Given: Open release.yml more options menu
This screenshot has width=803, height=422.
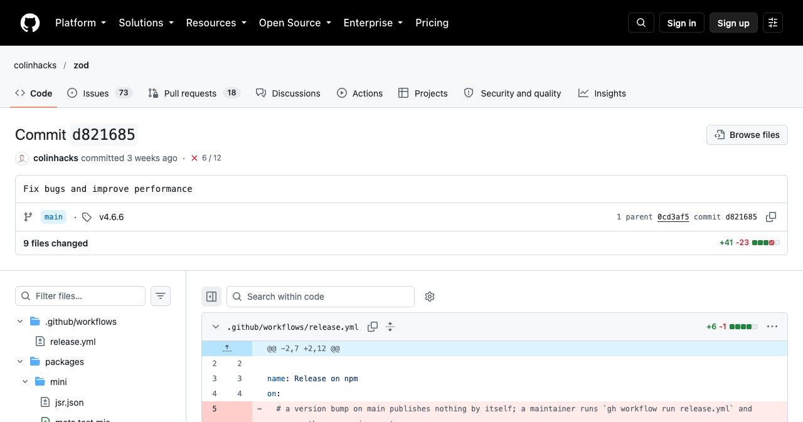Looking at the screenshot, I should (x=772, y=327).
